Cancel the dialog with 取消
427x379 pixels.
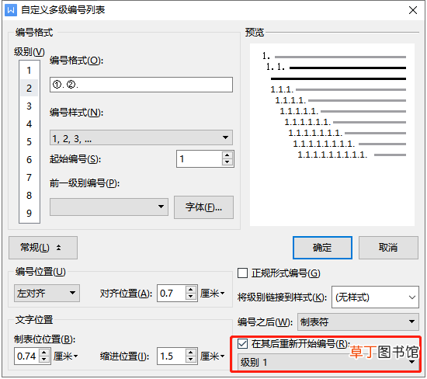(x=388, y=248)
